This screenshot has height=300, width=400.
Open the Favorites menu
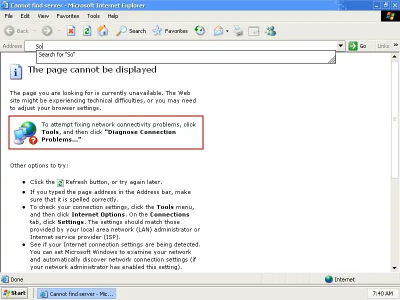click(x=68, y=16)
